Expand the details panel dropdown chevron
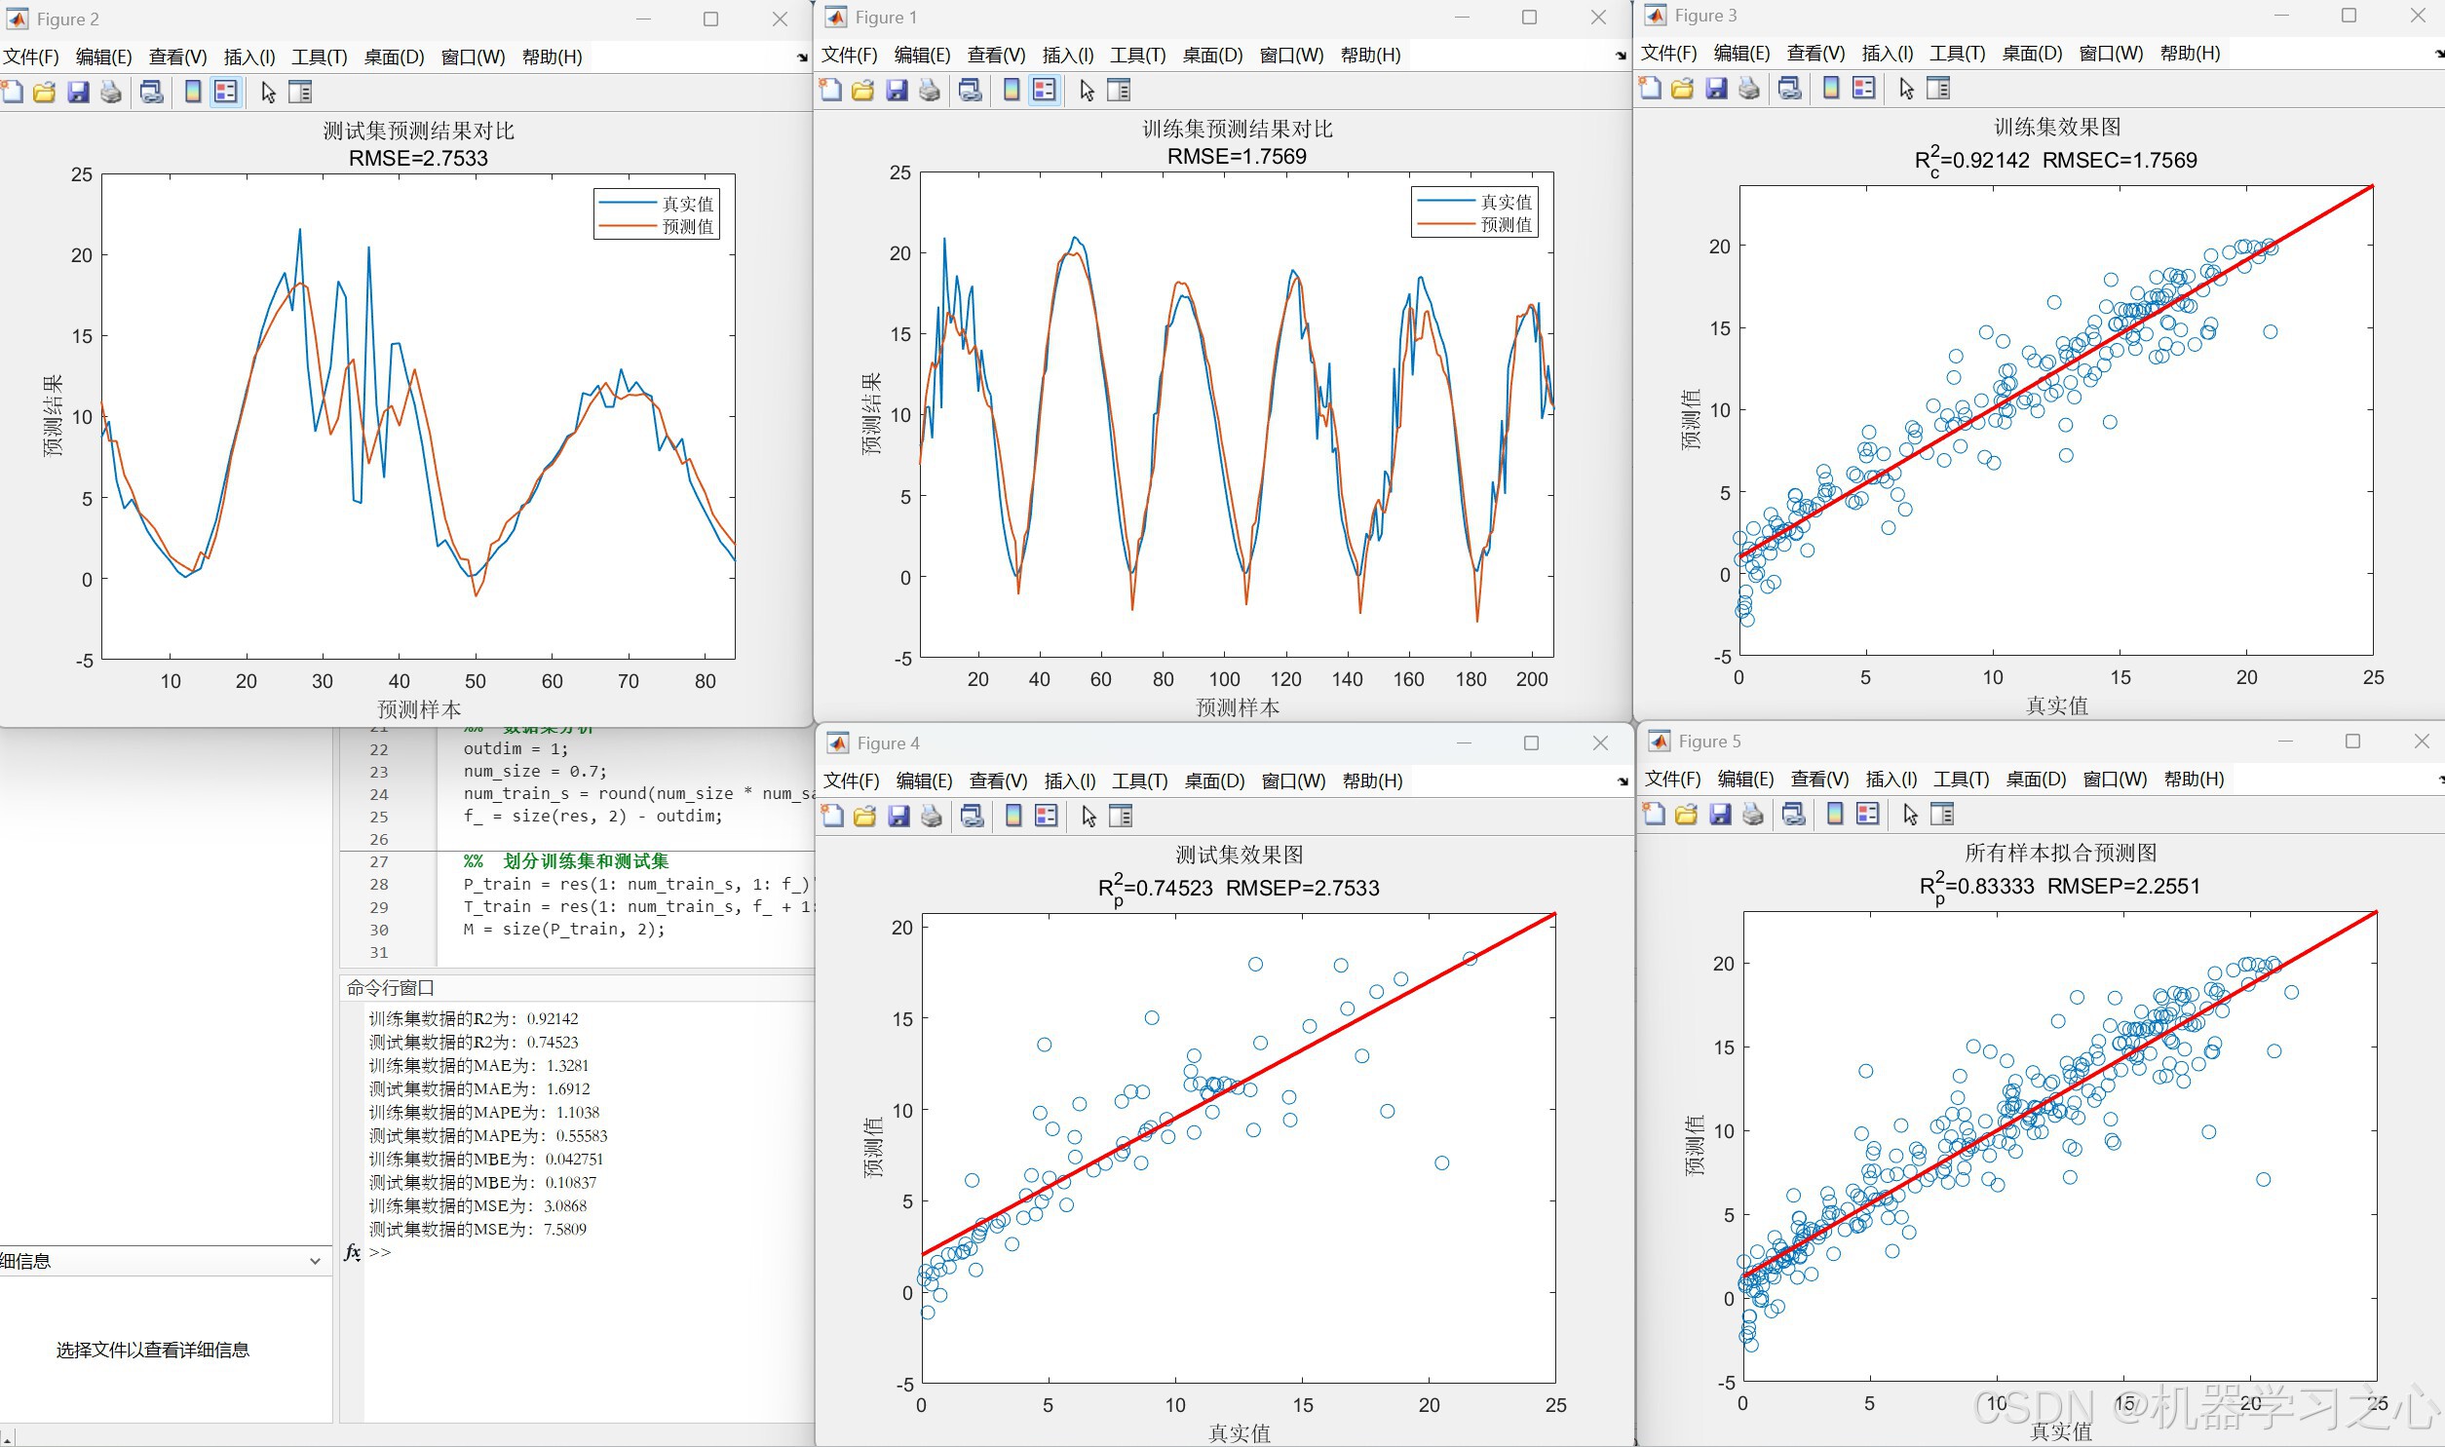The image size is (2445, 1447). click(315, 1261)
